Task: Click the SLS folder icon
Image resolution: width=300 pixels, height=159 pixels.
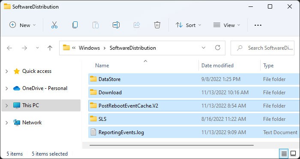Action: (x=93, y=119)
